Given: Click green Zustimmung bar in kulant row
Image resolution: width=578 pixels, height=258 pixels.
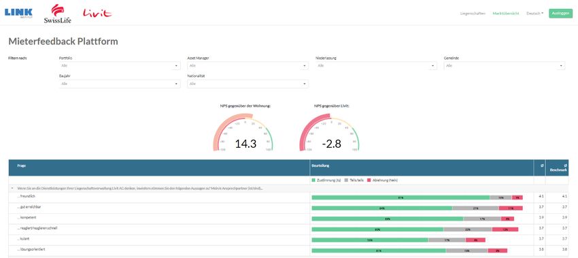Looking at the screenshot, I should (x=370, y=240).
